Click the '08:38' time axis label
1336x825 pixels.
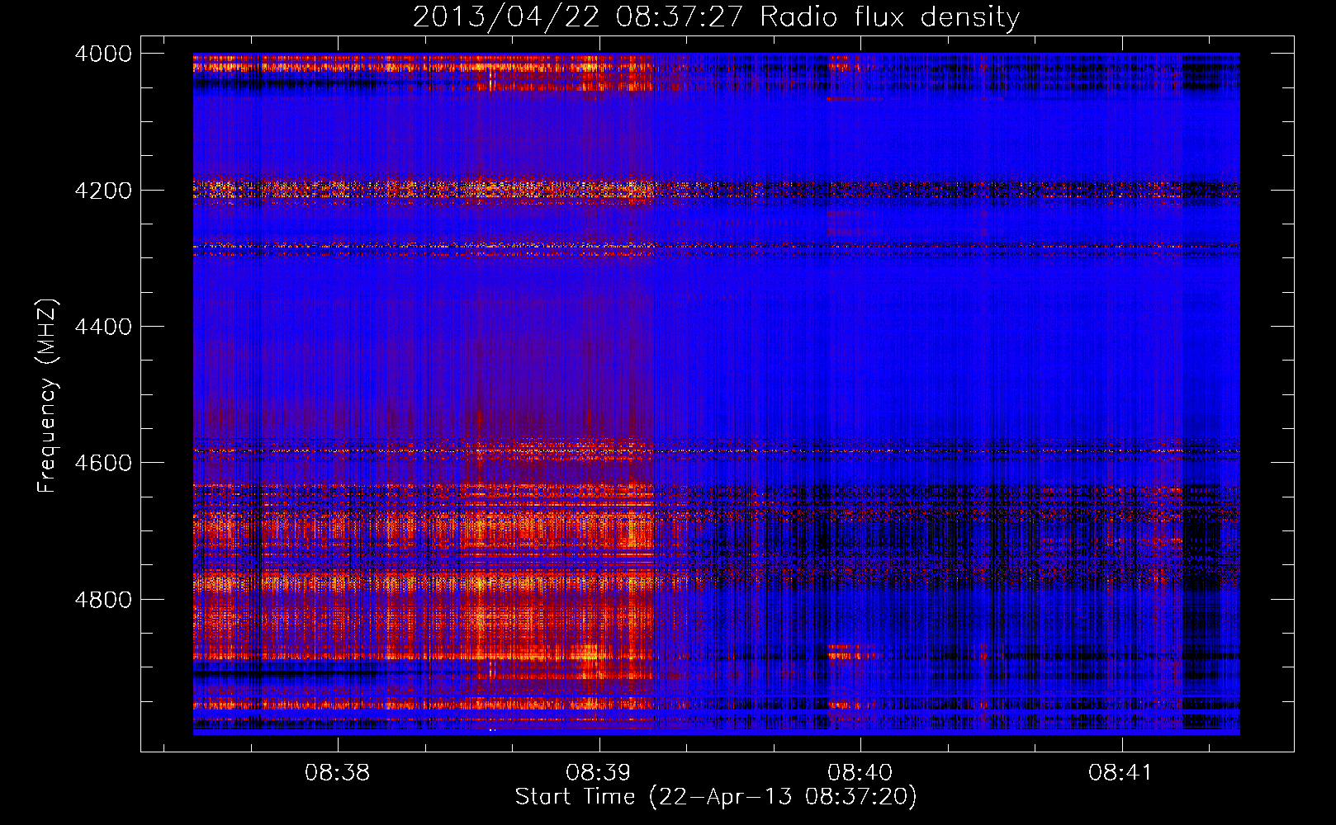click(x=337, y=773)
